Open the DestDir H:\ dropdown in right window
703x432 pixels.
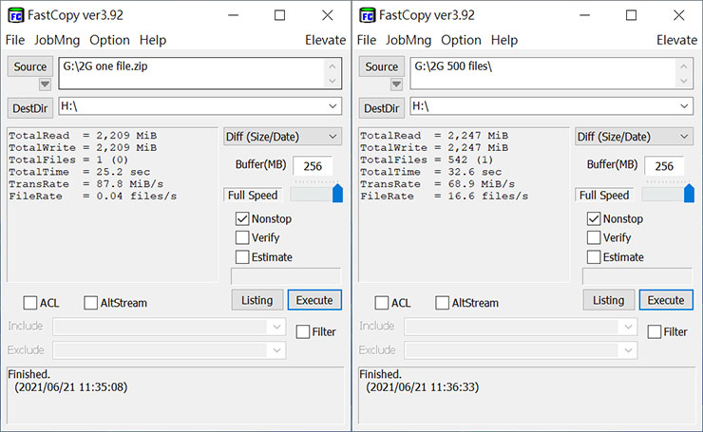[682, 106]
